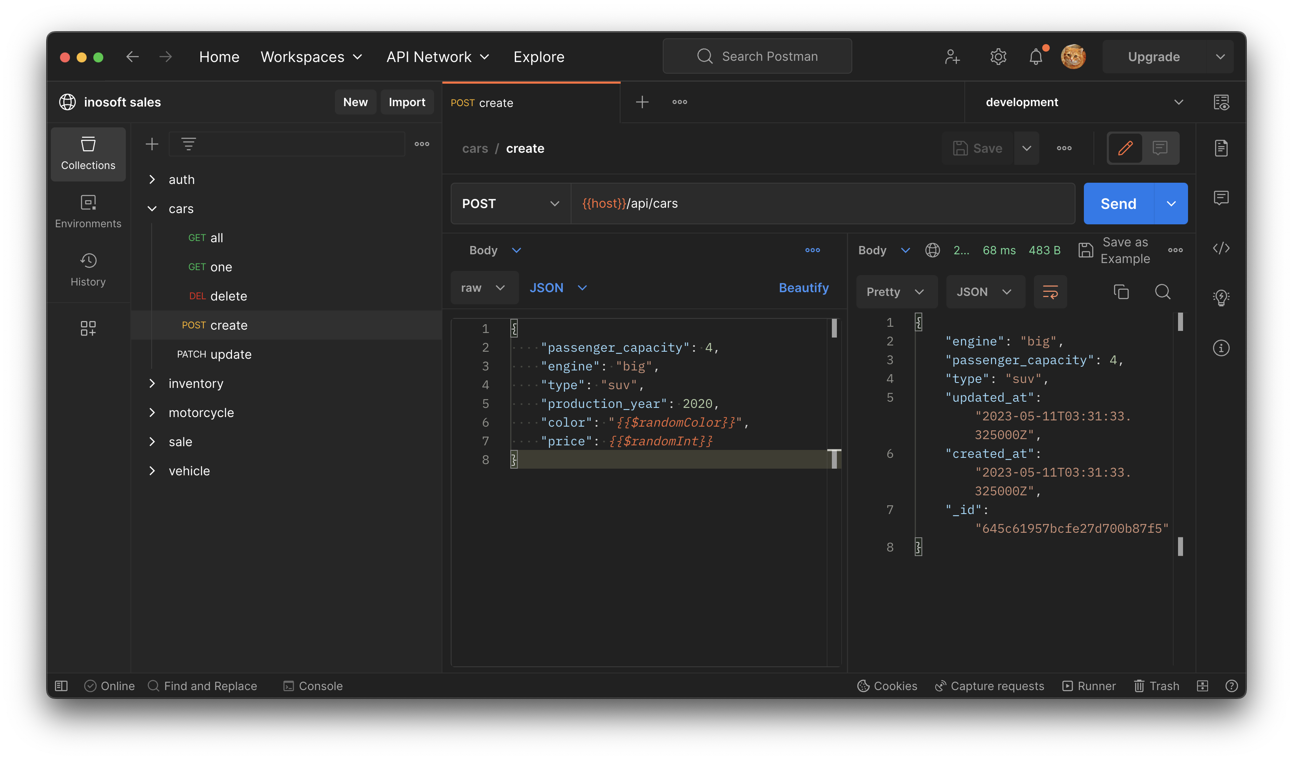Open the Send button dropdown arrow
Viewport: 1293px width, 760px height.
tap(1171, 204)
